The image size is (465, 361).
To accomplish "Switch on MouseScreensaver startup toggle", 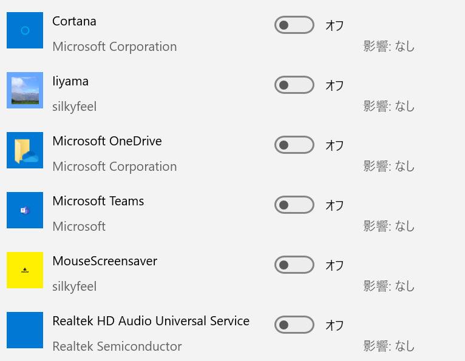I will tap(294, 265).
